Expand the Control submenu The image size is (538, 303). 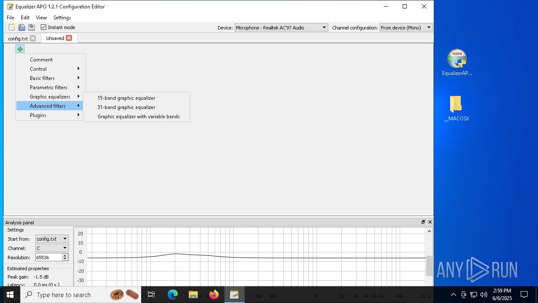point(50,69)
